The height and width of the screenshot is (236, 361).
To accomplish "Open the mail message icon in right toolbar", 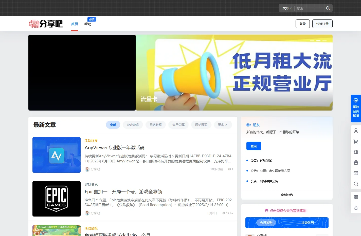I will pos(356,173).
